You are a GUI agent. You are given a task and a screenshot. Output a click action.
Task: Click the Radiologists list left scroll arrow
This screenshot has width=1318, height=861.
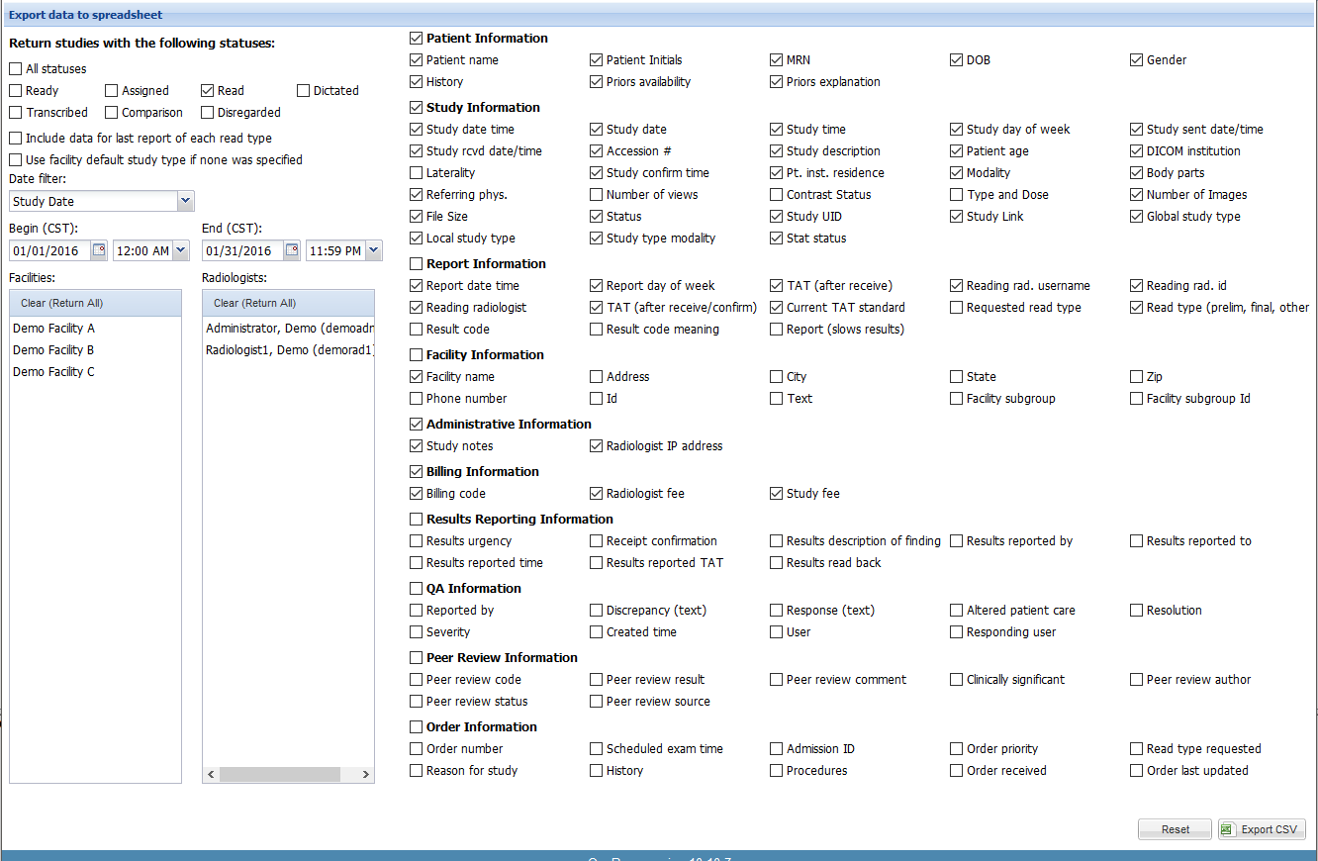pos(211,775)
